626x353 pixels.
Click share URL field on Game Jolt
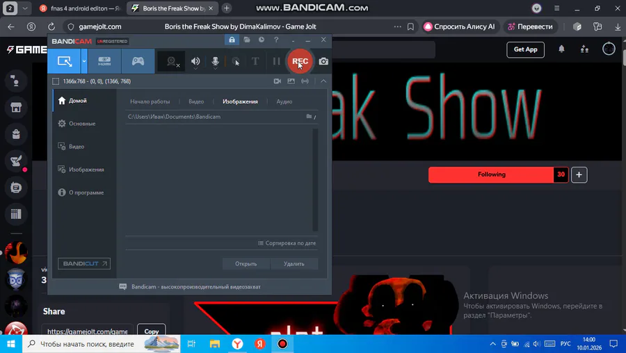coord(88,331)
